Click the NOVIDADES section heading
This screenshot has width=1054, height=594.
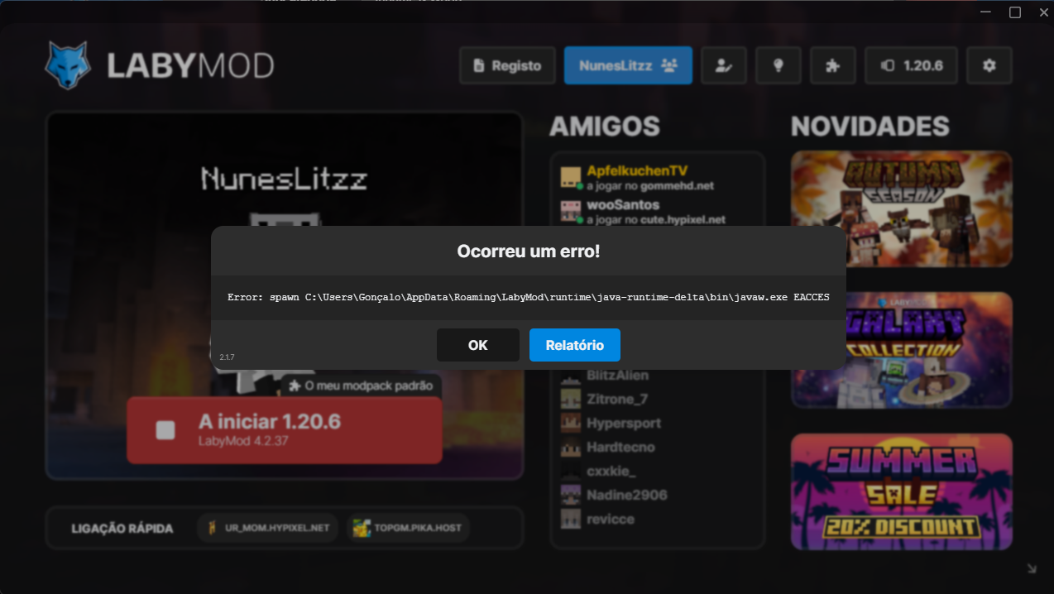pyautogui.click(x=870, y=127)
